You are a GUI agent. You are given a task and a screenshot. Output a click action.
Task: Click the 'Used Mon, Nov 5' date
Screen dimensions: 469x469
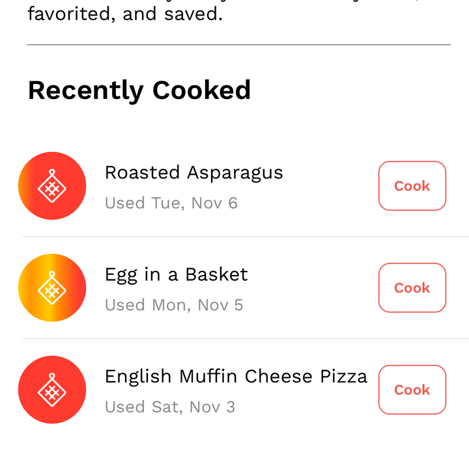[174, 305]
